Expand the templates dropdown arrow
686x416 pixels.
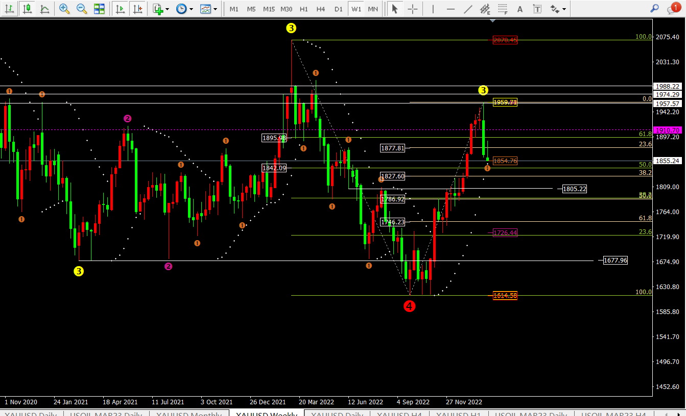(215, 9)
